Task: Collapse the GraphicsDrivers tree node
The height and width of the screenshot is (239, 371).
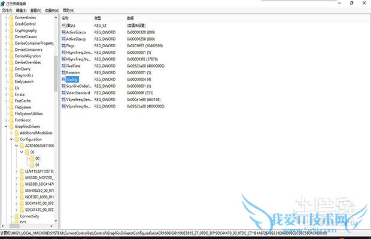Action: click(x=6, y=126)
